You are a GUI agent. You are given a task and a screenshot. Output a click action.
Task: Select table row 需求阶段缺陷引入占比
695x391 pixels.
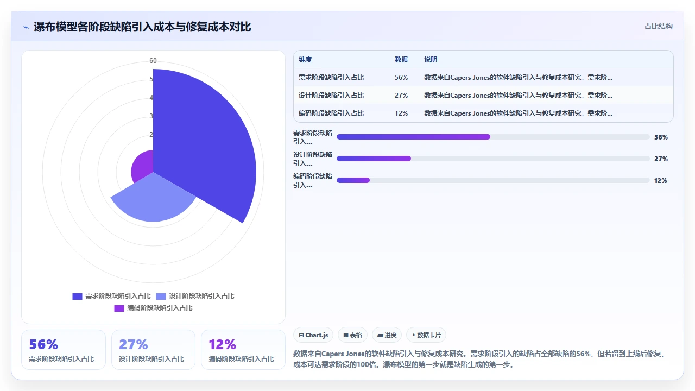pyautogui.click(x=483, y=78)
